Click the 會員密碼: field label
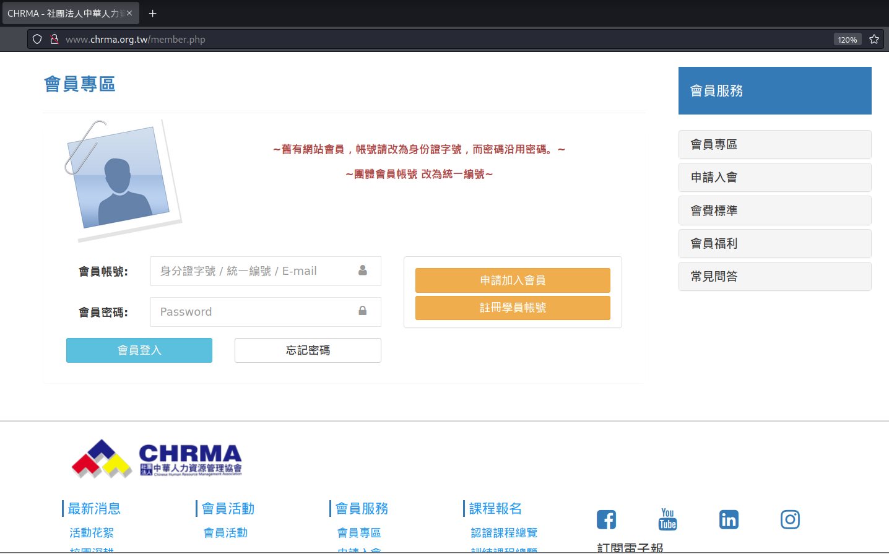 pos(103,312)
